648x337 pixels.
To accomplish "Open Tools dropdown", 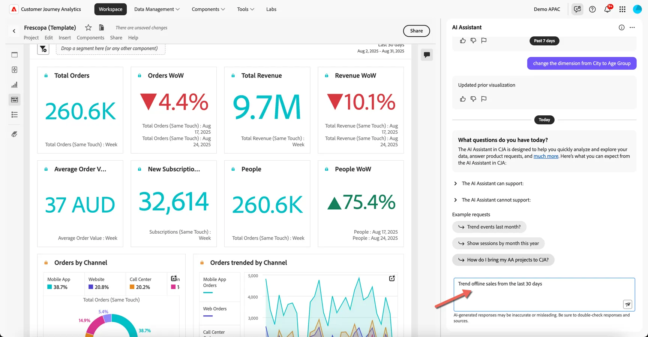I will coord(246,9).
